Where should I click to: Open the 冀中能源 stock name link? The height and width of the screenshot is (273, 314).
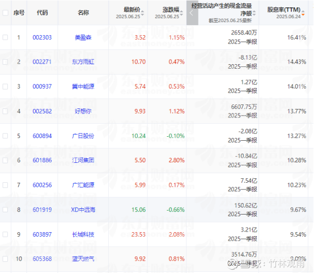83,86
